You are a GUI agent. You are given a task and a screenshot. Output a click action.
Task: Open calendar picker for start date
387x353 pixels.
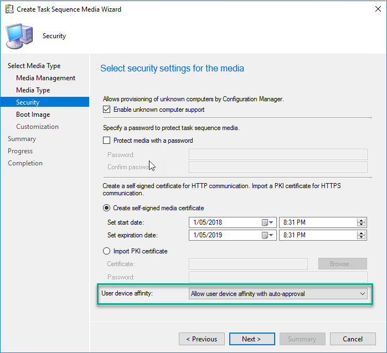265,222
